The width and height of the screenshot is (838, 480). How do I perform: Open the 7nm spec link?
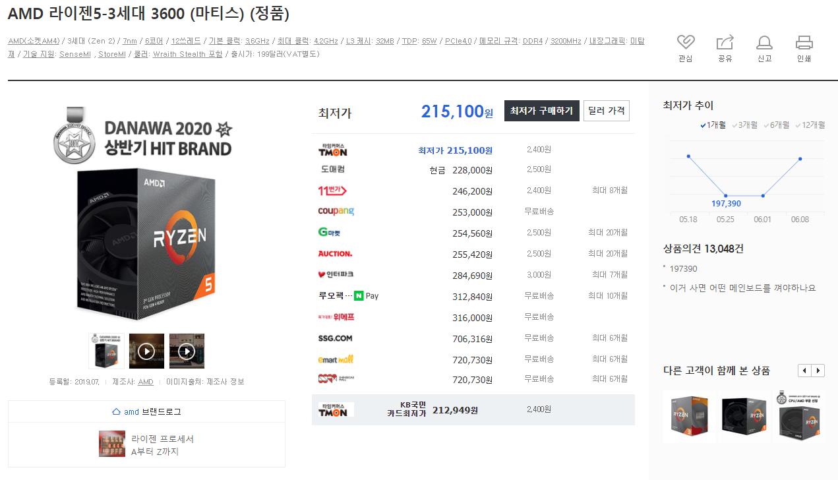pos(130,41)
